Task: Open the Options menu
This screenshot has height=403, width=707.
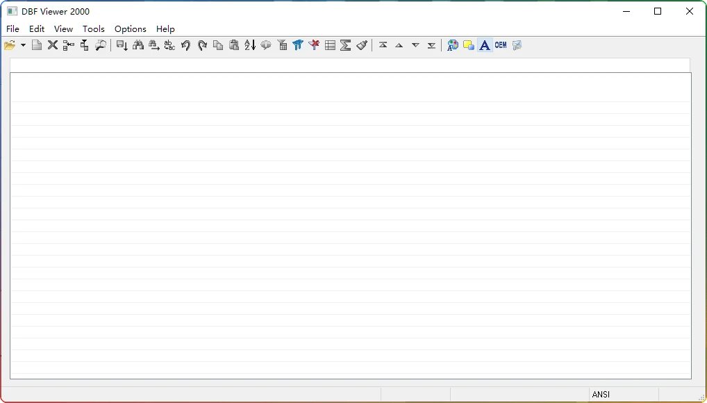Action: coord(130,29)
